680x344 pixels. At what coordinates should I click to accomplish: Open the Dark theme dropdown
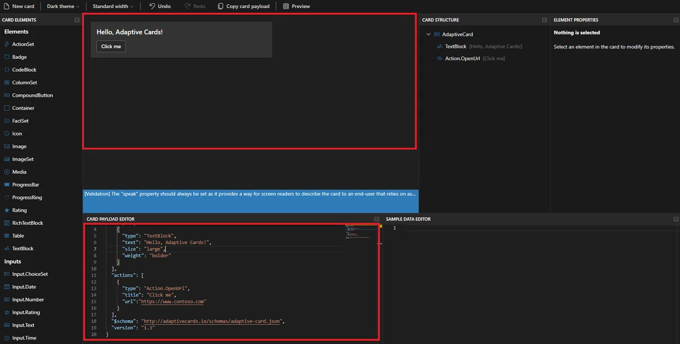coord(62,6)
